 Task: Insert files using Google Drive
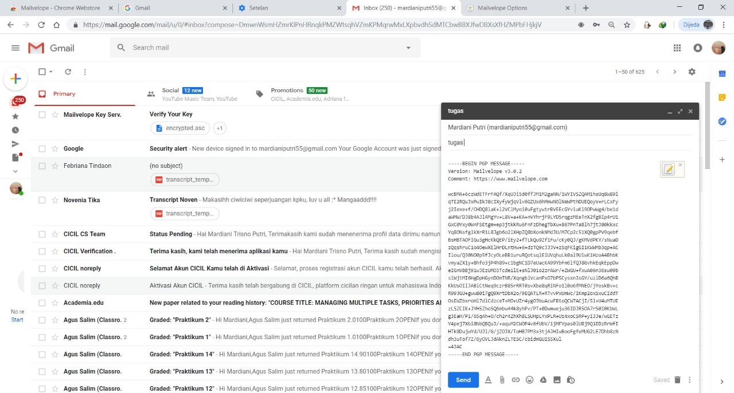pyautogui.click(x=543, y=380)
